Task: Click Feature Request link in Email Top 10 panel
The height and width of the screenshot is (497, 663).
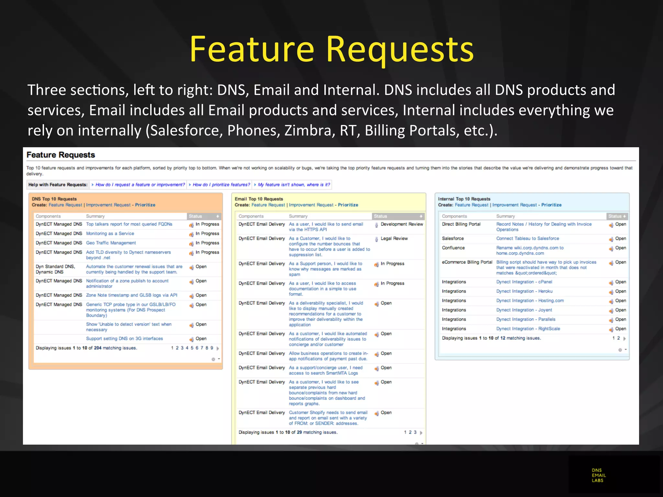Action: [x=268, y=205]
